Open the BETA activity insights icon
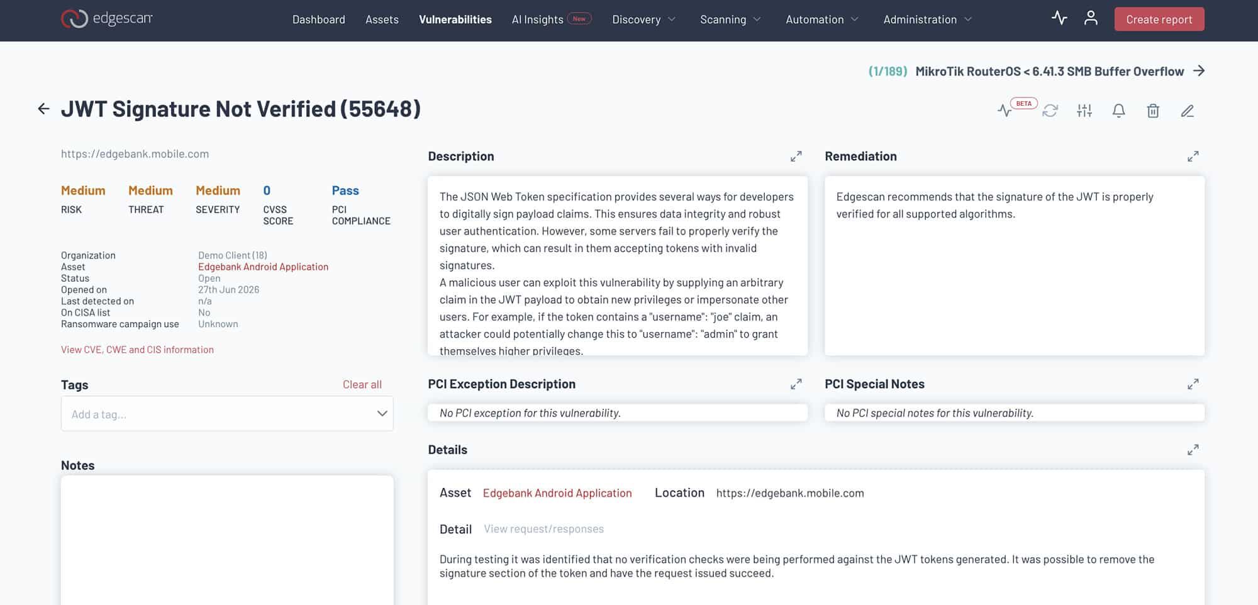Screen dimensions: 1258x605 pos(1005,111)
